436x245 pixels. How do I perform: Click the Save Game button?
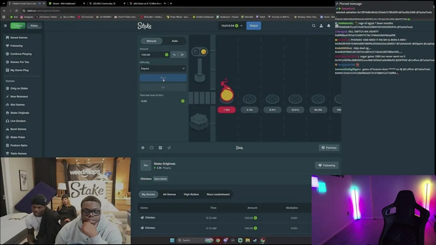(x=160, y=179)
